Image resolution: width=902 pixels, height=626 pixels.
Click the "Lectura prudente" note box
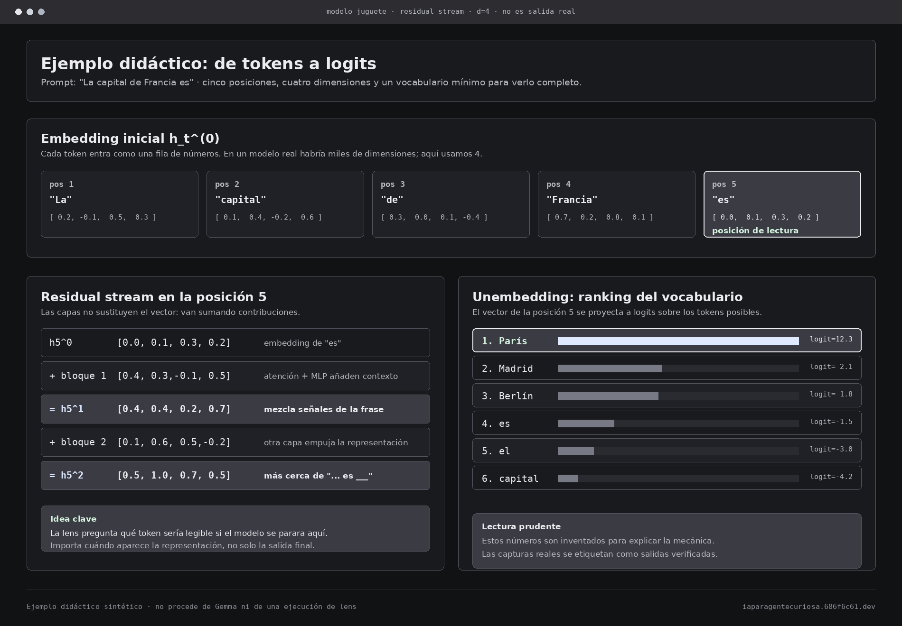(x=667, y=541)
